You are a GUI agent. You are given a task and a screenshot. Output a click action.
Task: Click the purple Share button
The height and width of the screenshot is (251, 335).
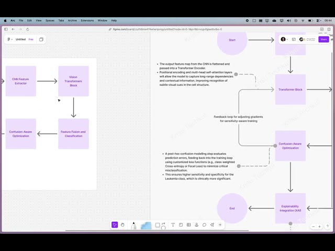coord(323,39)
